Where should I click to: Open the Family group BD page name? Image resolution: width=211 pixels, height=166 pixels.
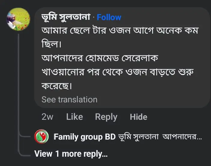84,137
